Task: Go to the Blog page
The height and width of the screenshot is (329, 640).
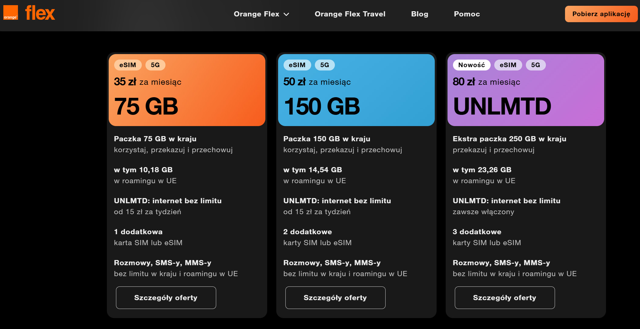Action: click(420, 14)
